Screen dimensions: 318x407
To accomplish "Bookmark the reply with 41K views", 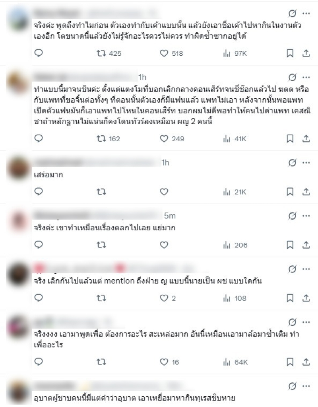I will tap(290, 139).
